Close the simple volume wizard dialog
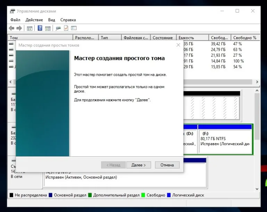267x212 pixels. (x=178, y=45)
